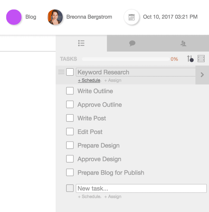
Task: Click the New task input field
Action: [141, 188]
